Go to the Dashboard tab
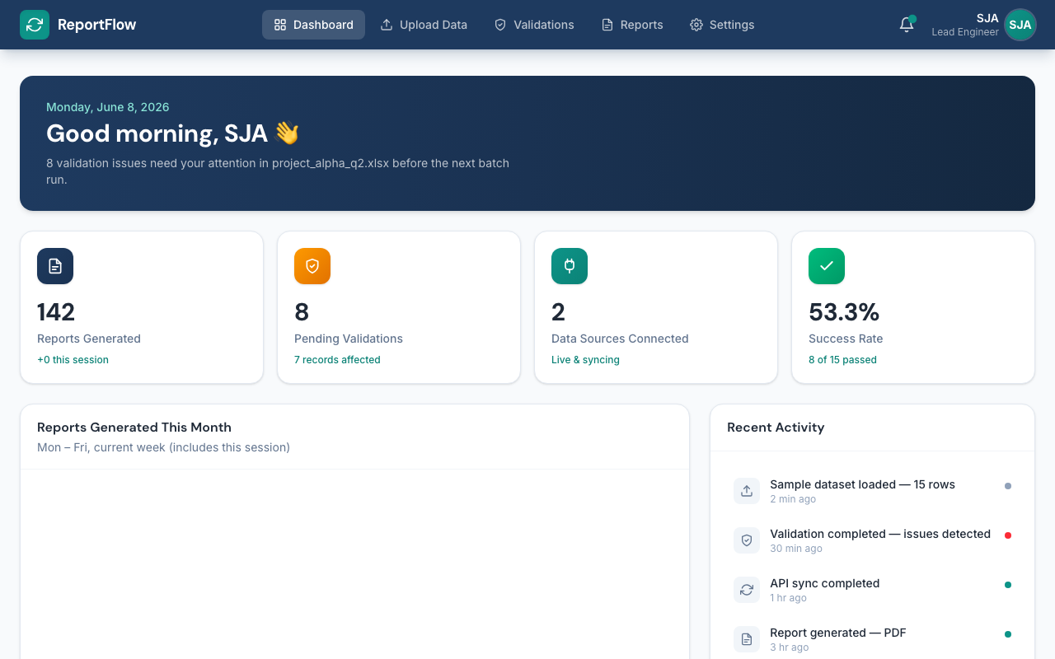 (x=313, y=25)
